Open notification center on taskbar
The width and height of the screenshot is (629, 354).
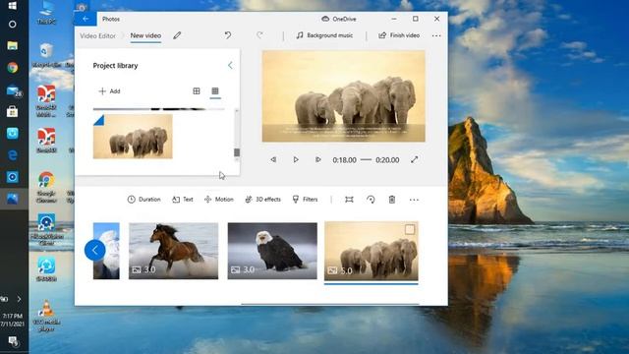click(13, 341)
